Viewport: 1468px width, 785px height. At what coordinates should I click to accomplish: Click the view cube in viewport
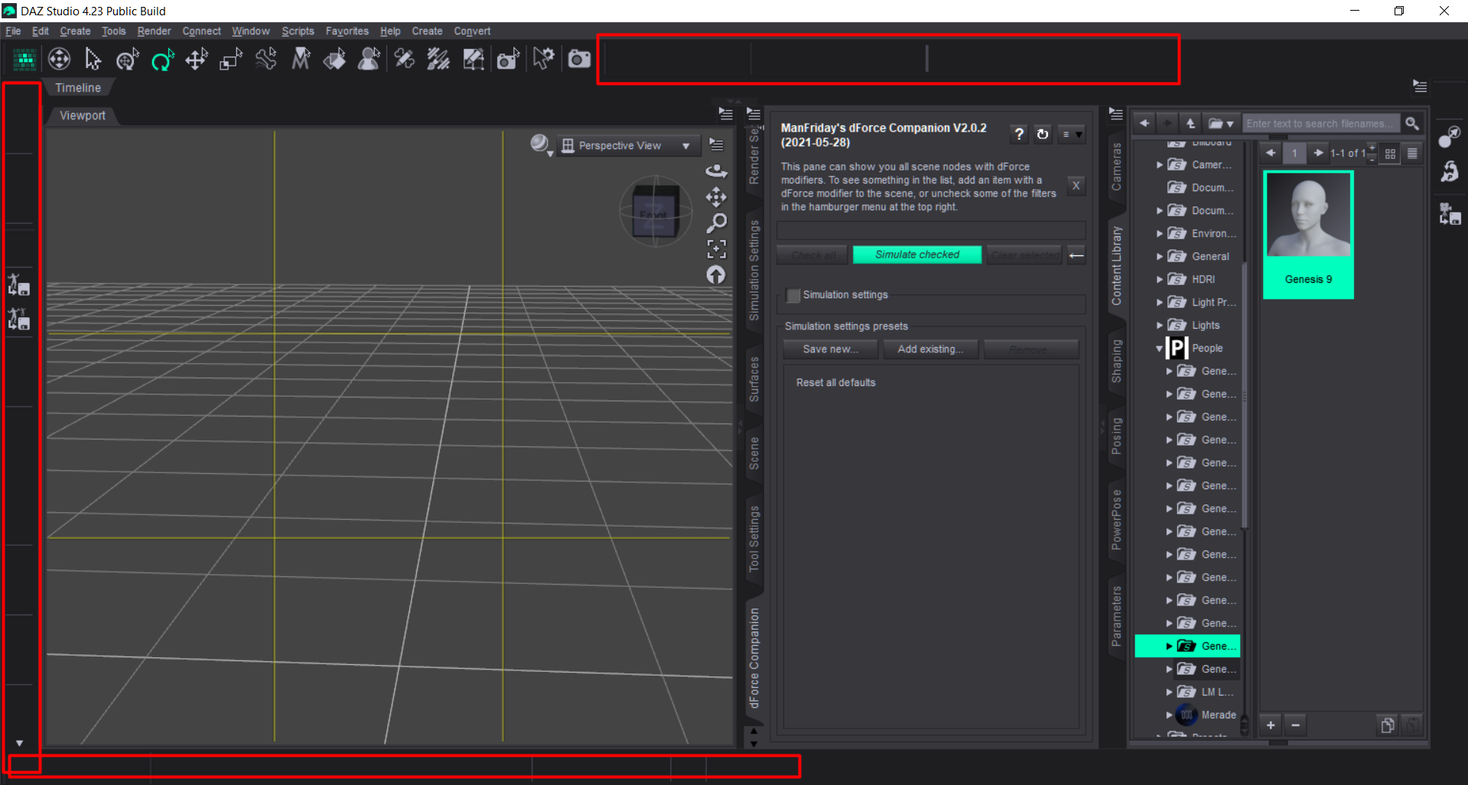(x=656, y=211)
